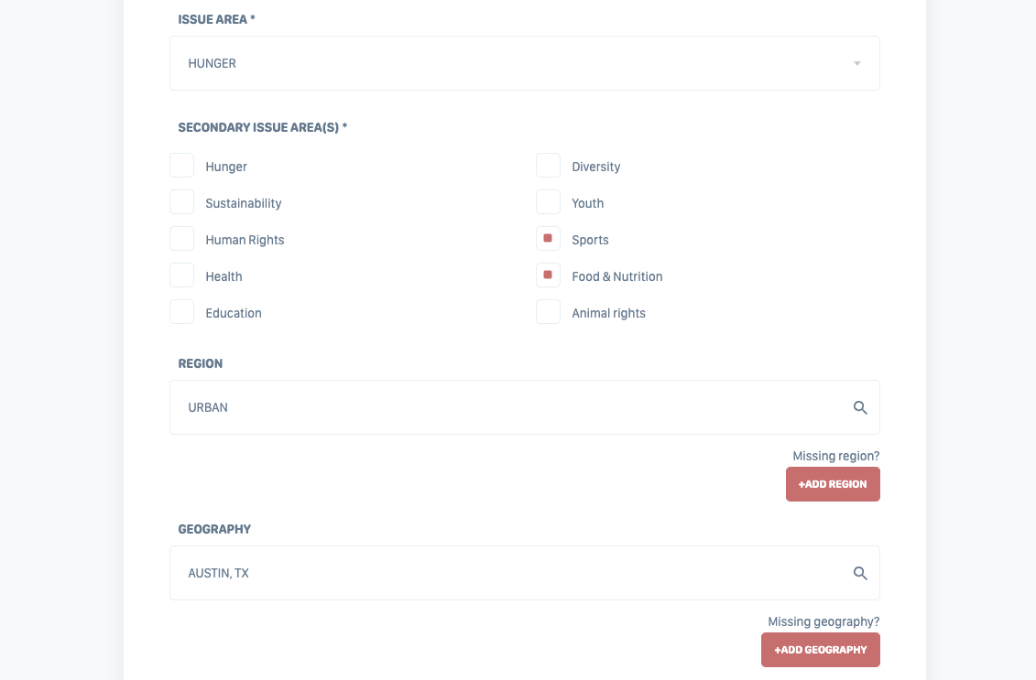Image resolution: width=1036 pixels, height=680 pixels.
Task: Uncheck Food & Nutrition
Action: (548, 275)
